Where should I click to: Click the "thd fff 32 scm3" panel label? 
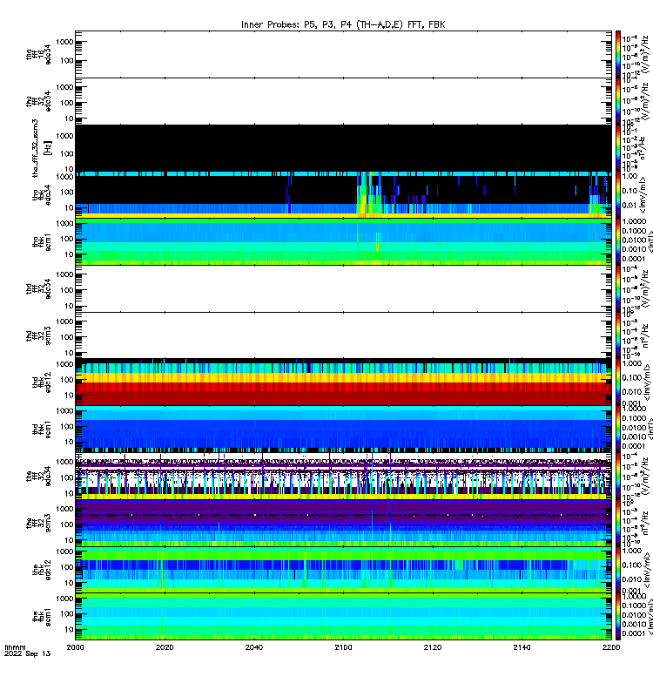(x=38, y=335)
